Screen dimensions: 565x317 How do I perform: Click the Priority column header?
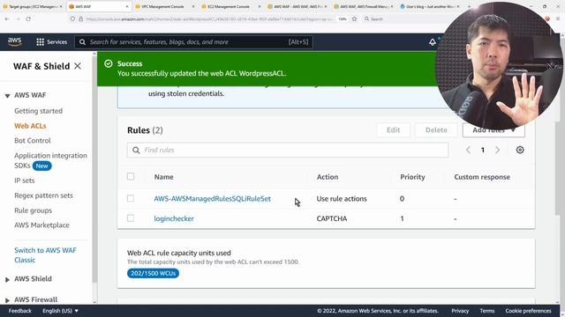412,177
